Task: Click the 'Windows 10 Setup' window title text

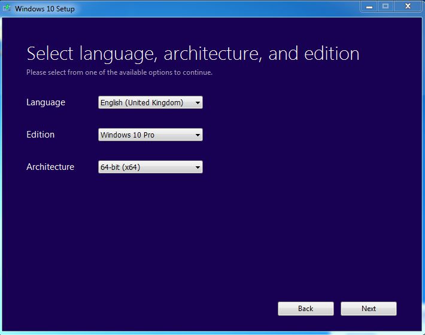Action: pos(45,8)
